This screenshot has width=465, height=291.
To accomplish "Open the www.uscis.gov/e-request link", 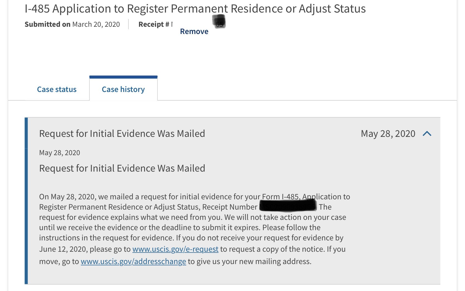I will coord(175,249).
